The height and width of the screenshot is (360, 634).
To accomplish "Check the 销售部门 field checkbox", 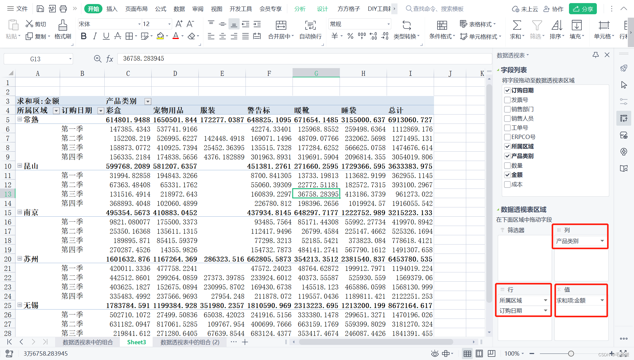I will 507,109.
